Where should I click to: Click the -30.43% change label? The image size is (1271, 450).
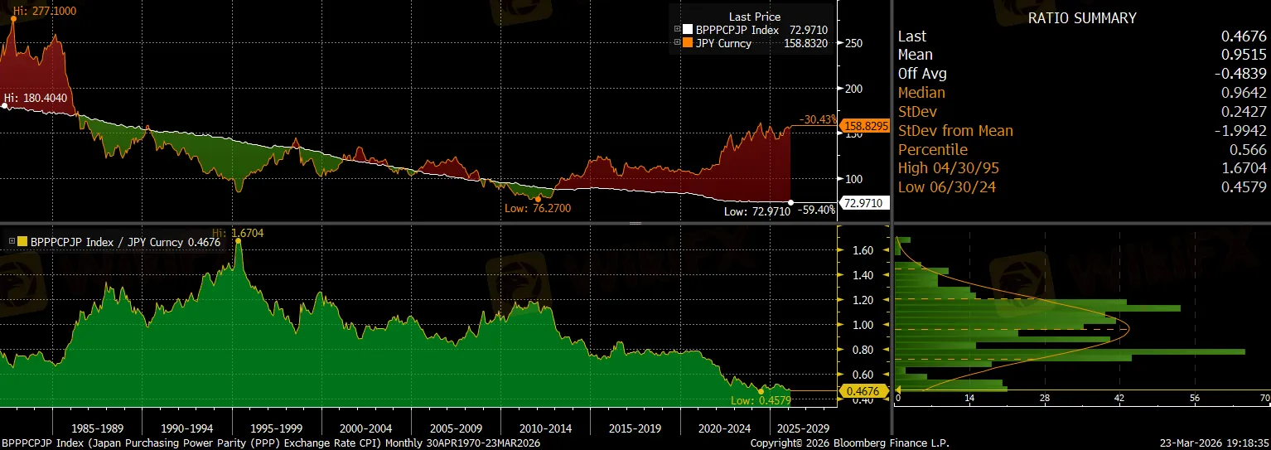point(818,119)
